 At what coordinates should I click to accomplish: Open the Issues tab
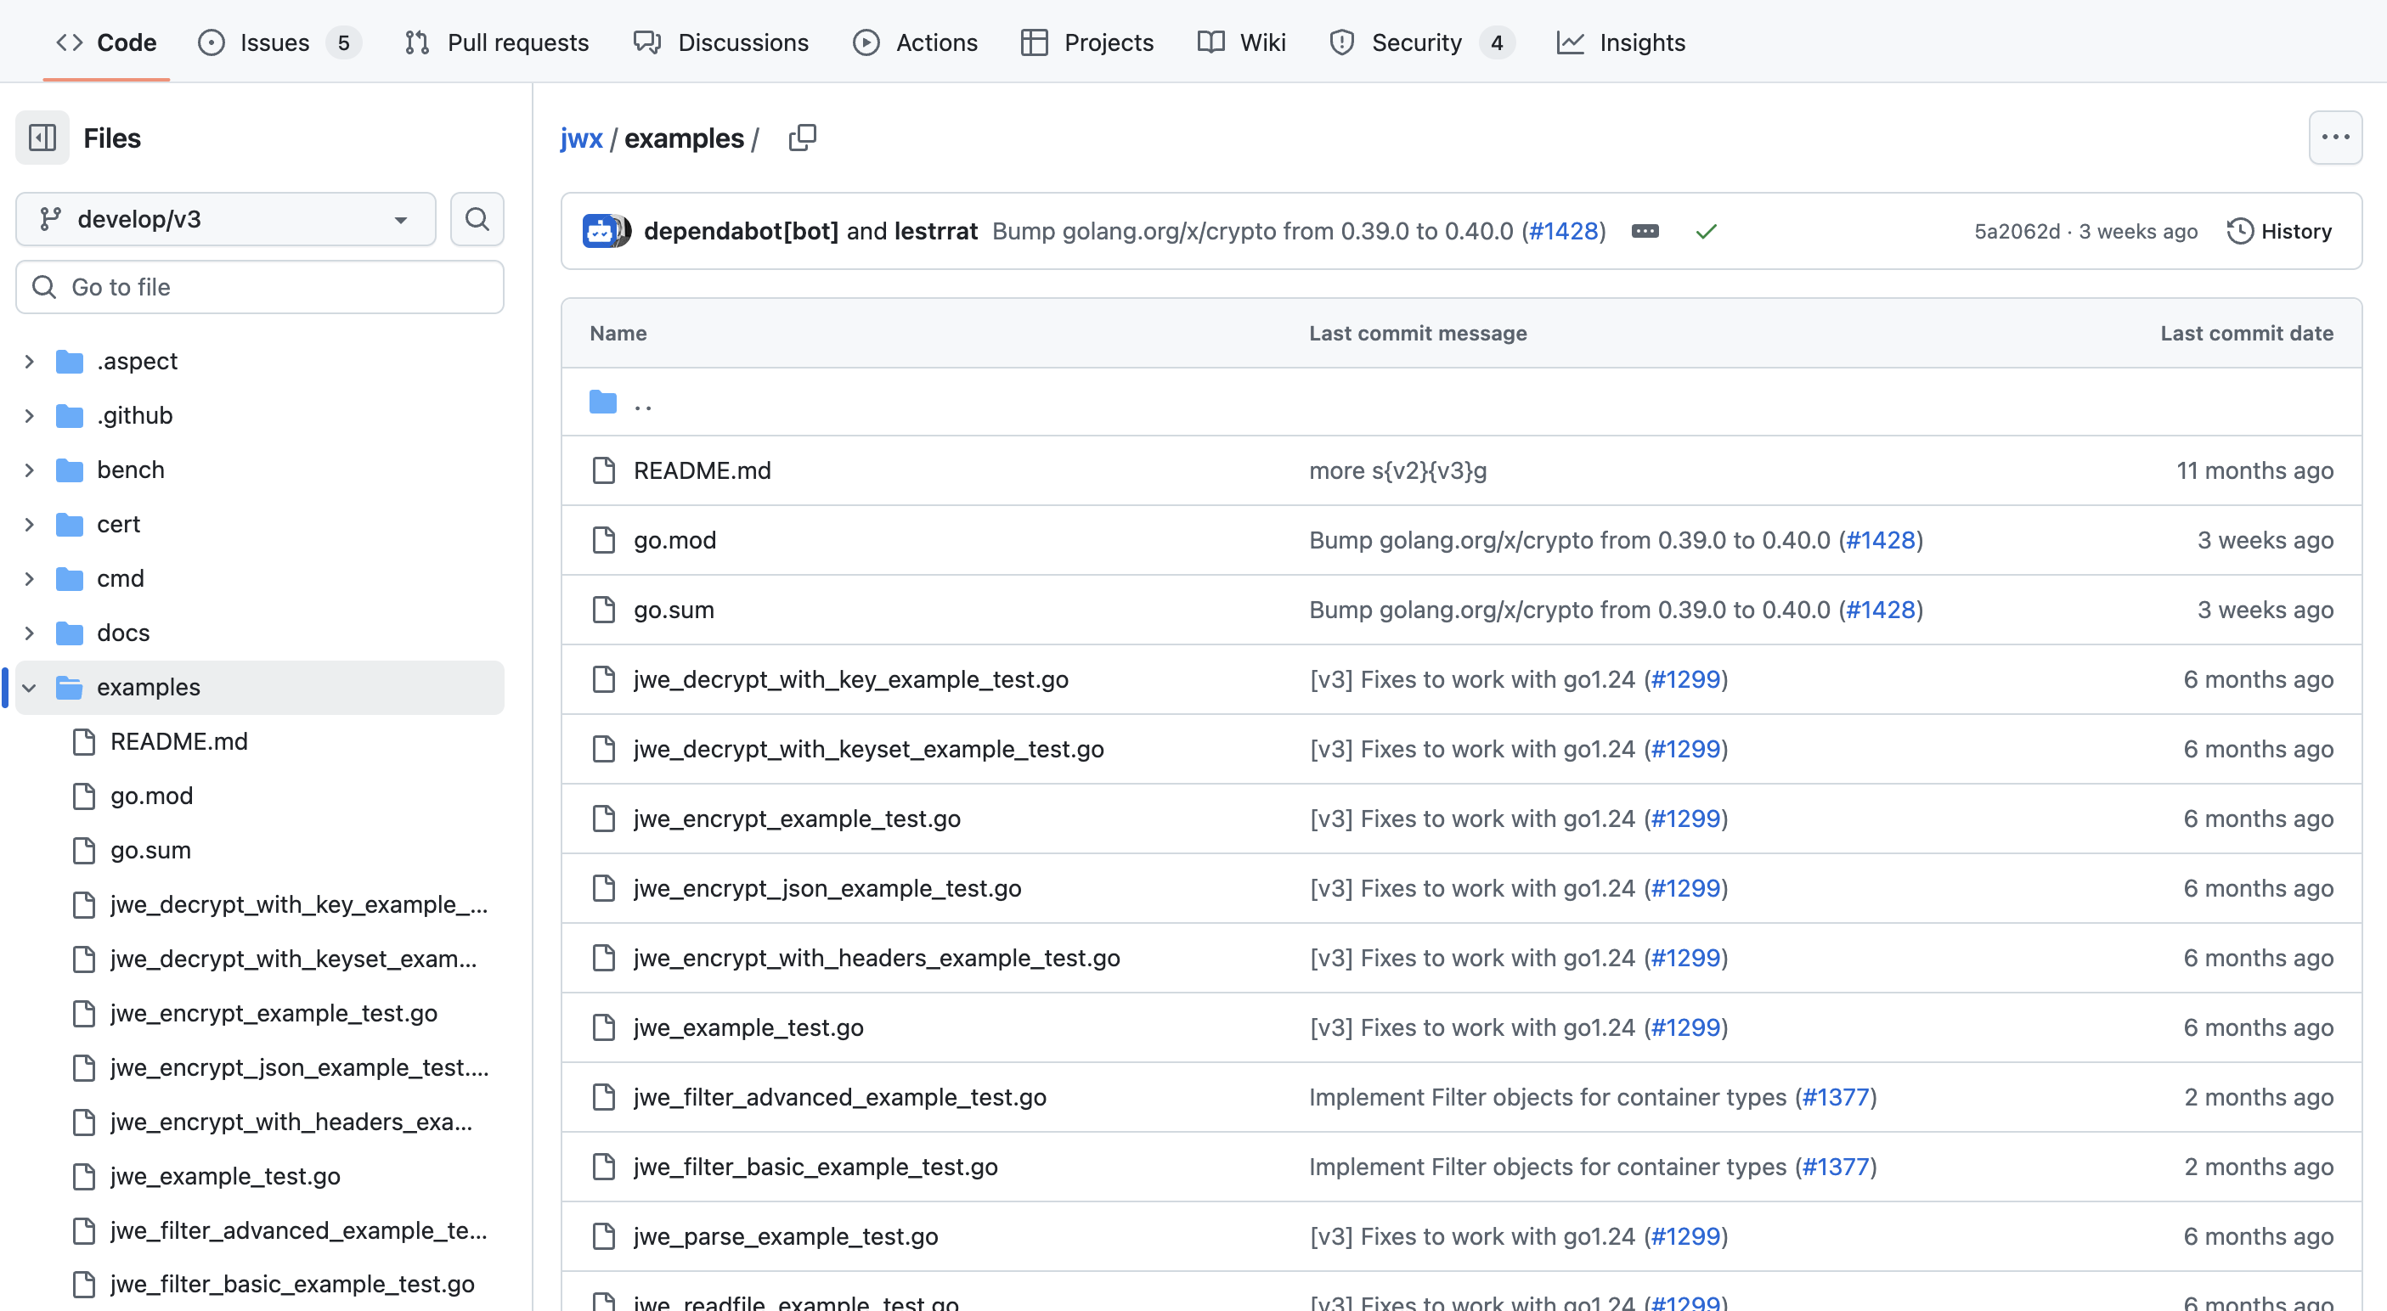tap(279, 42)
